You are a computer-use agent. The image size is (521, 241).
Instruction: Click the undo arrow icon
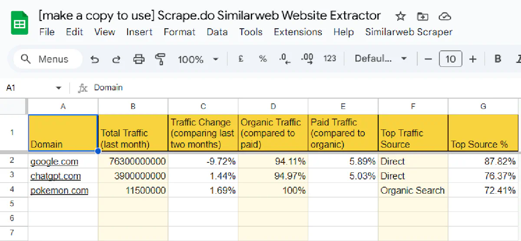(94, 59)
